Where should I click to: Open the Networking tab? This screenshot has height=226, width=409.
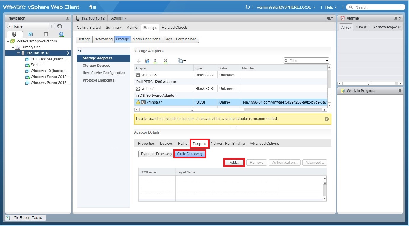(103, 39)
